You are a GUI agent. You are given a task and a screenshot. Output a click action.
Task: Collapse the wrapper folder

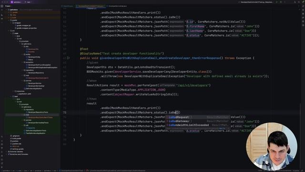click(11, 23)
